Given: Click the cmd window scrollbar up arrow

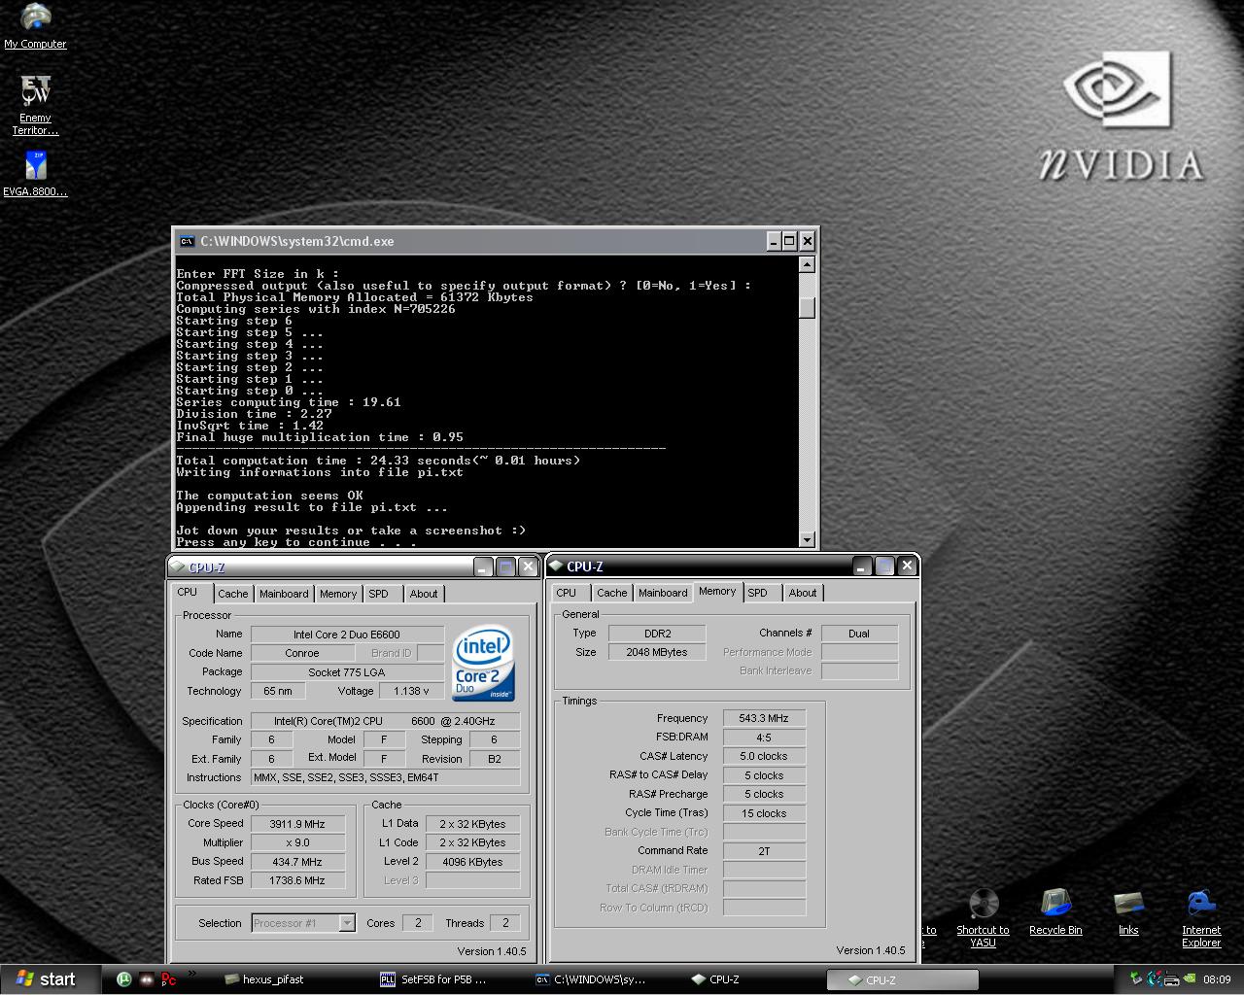Looking at the screenshot, I should pyautogui.click(x=807, y=264).
